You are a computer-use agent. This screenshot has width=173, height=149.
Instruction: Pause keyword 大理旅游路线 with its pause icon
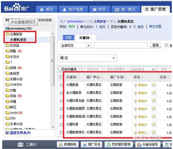tap(154, 117)
